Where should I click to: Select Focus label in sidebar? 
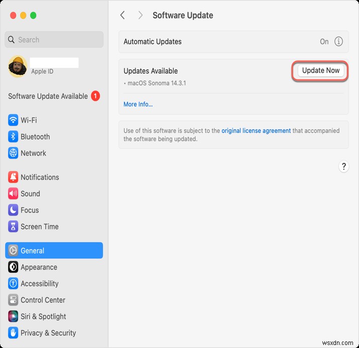[30, 210]
